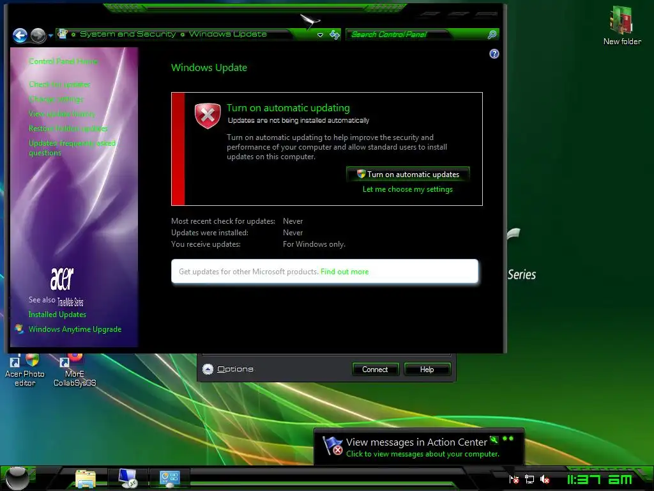Click the Action Center flag tray icon
This screenshot has height=491, width=654.
click(514, 479)
